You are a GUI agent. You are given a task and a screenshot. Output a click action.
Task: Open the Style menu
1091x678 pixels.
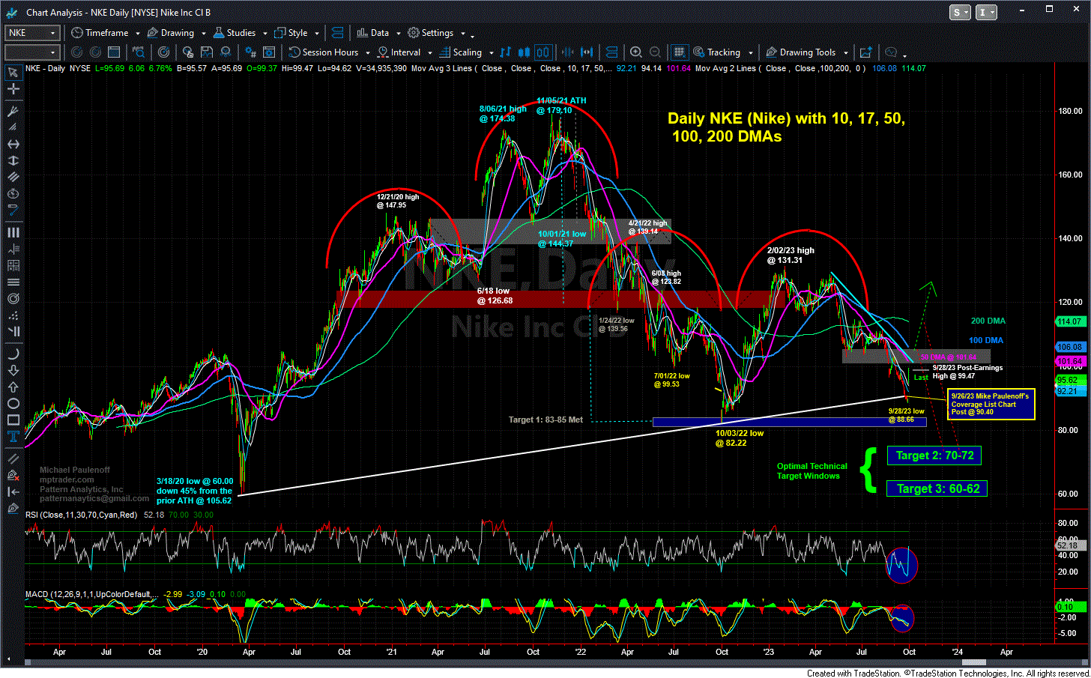point(291,33)
